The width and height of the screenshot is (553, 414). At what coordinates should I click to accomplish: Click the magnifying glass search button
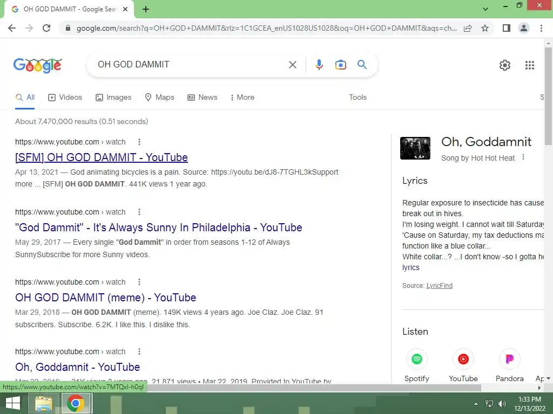click(x=362, y=65)
